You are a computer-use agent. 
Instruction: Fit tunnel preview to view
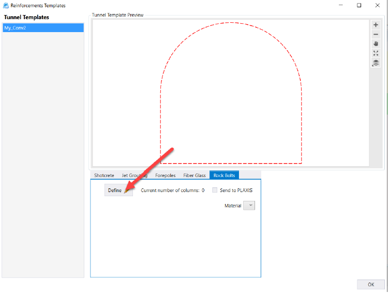tap(376, 53)
